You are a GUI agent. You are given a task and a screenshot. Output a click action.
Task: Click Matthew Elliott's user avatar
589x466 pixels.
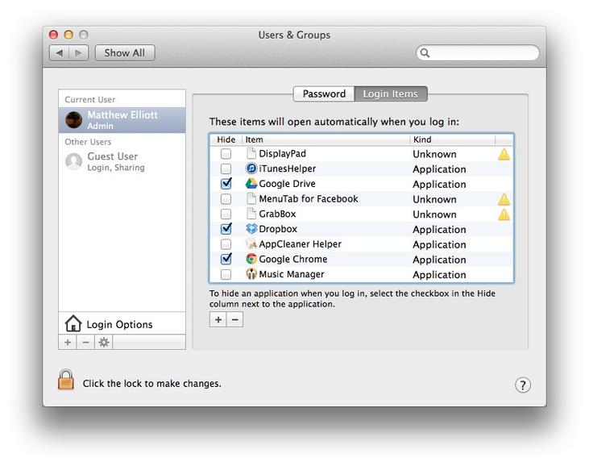coord(73,120)
